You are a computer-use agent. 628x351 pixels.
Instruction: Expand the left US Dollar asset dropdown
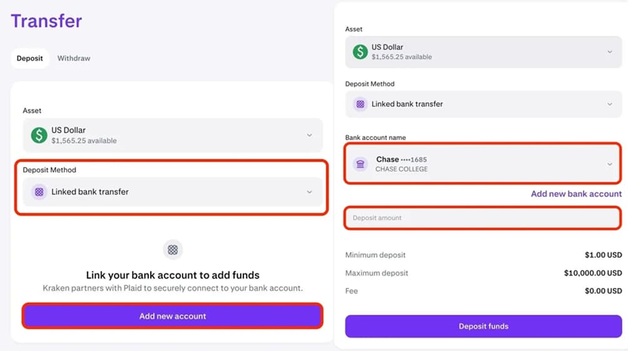[x=309, y=135]
